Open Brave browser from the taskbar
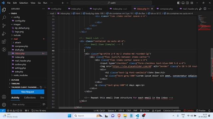 tap(119, 116)
